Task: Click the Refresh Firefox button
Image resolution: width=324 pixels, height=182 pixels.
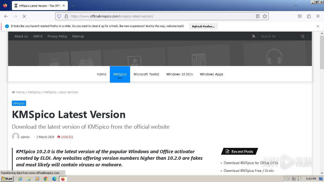Action: [x=203, y=26]
